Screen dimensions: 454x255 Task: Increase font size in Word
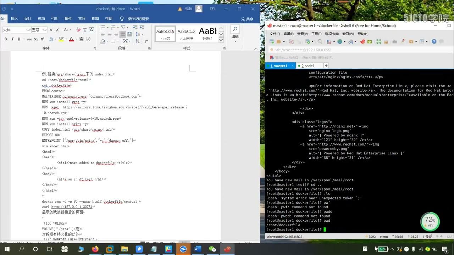[x=51, y=30]
